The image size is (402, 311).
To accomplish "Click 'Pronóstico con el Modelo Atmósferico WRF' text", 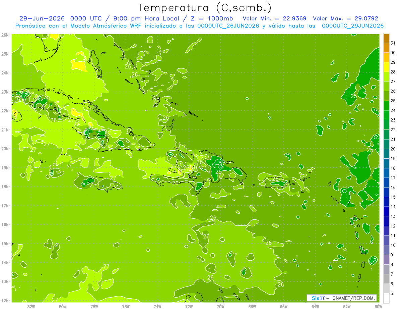I will click(79, 26).
